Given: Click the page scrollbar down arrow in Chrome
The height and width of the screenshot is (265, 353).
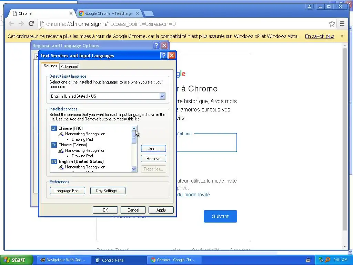Looking at the screenshot, I should click(345, 246).
